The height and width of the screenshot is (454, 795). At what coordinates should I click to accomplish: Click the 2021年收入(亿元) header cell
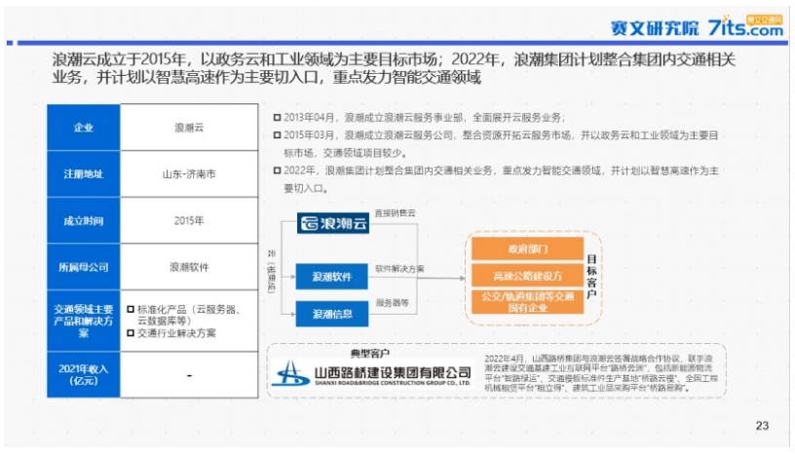84,375
